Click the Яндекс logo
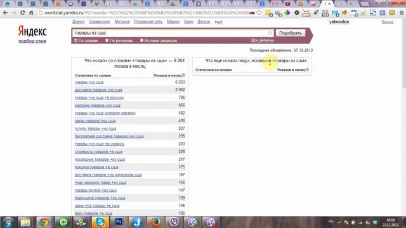The image size is (406, 228). click(32, 31)
